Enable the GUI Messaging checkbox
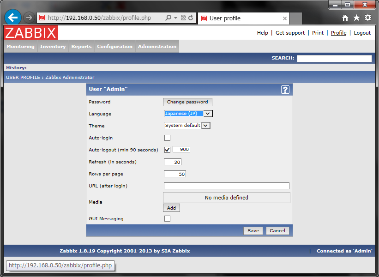Screen dimensions: 379x277 coord(167,218)
